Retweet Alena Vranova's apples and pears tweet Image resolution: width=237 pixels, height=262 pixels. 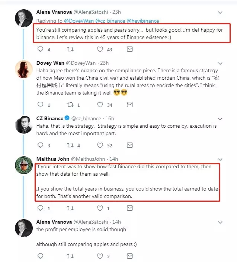point(70,49)
